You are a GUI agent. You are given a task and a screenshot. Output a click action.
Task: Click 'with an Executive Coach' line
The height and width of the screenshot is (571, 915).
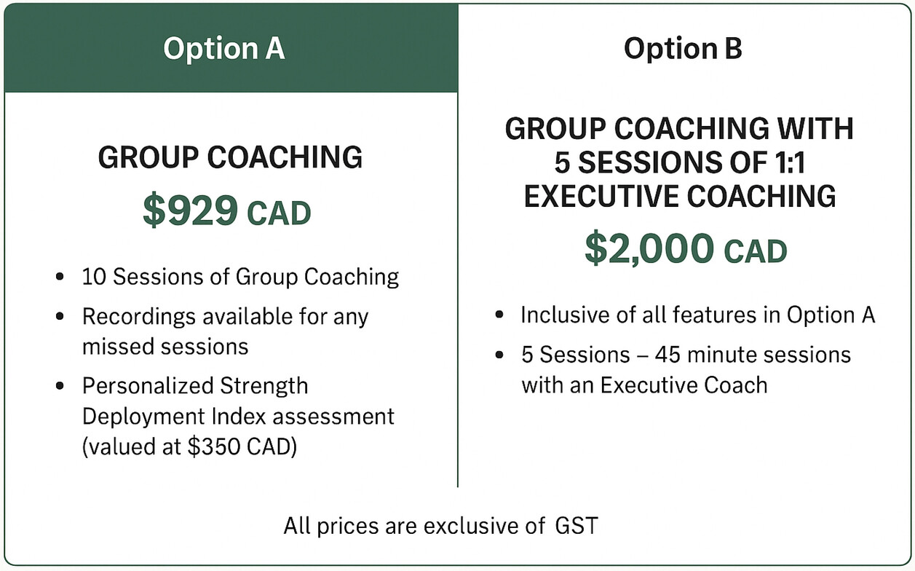click(643, 384)
